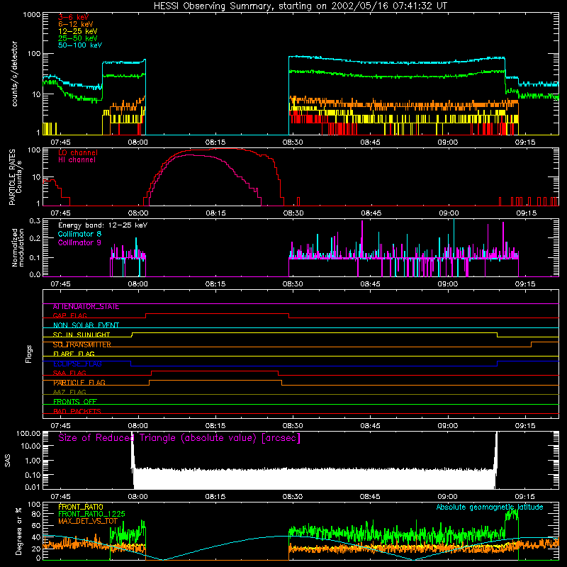This screenshot has width=567, height=567.
Task: Click the "SAS" axis label
Action: click(8, 461)
